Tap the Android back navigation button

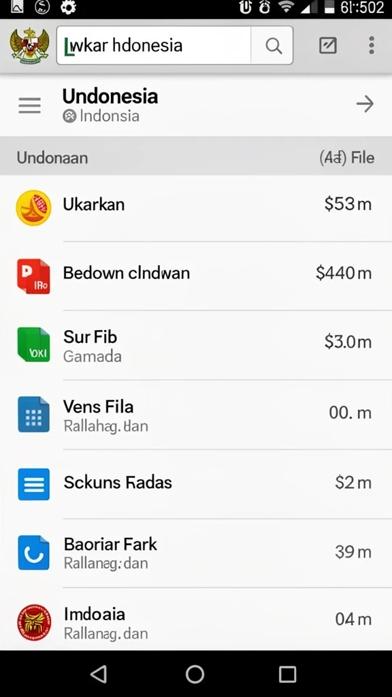(x=99, y=674)
